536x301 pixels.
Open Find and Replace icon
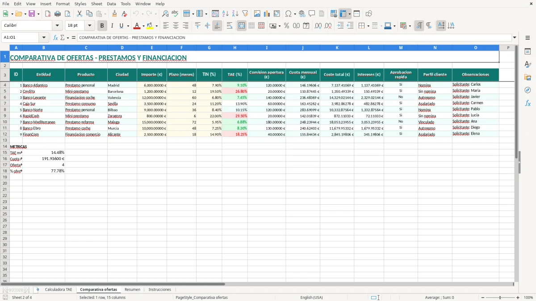pos(165,14)
